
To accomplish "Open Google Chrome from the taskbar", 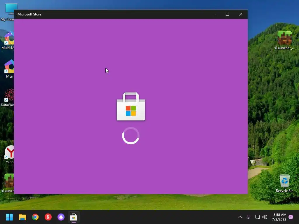I will 35,217.
